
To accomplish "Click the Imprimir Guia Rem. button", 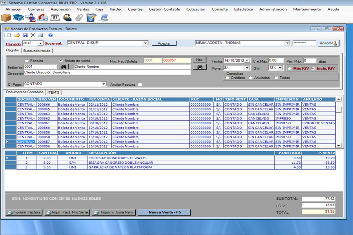I will [x=113, y=212].
